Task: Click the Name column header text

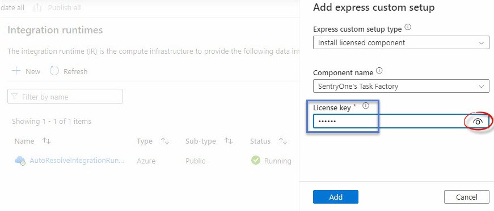Action: (24, 141)
